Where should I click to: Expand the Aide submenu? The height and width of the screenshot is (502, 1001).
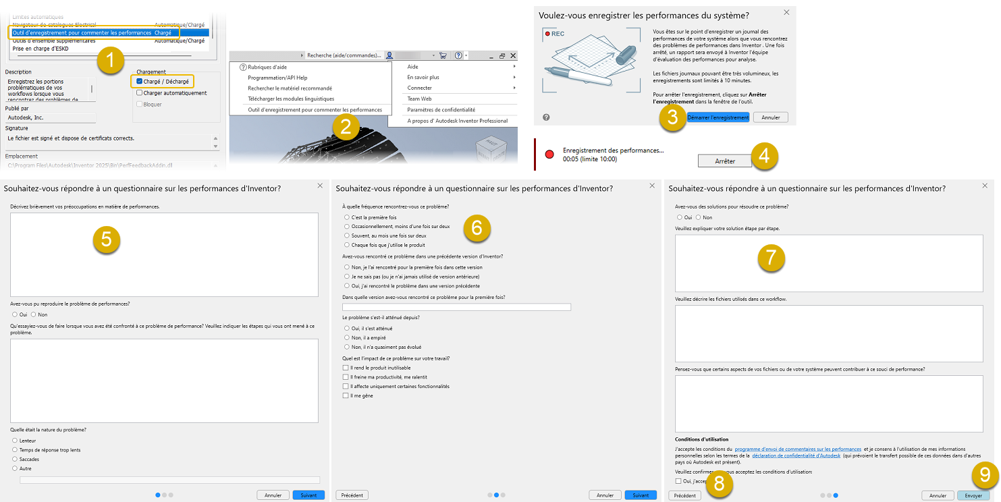click(x=514, y=67)
